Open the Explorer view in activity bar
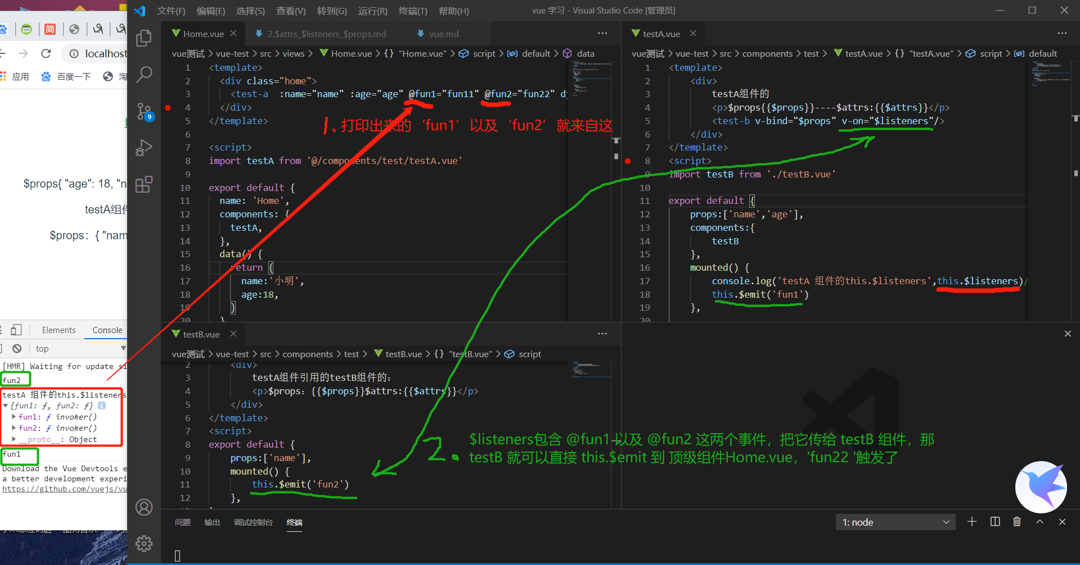 [144, 38]
